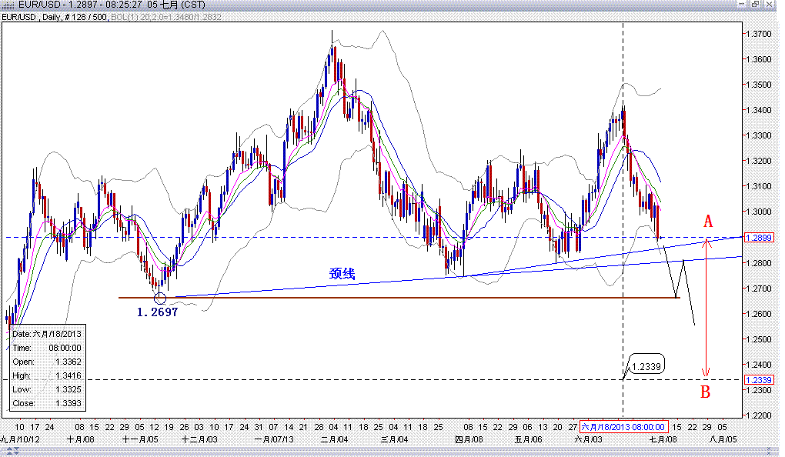
Task: Click the 1.2200 price axis label
Action: coord(759,415)
